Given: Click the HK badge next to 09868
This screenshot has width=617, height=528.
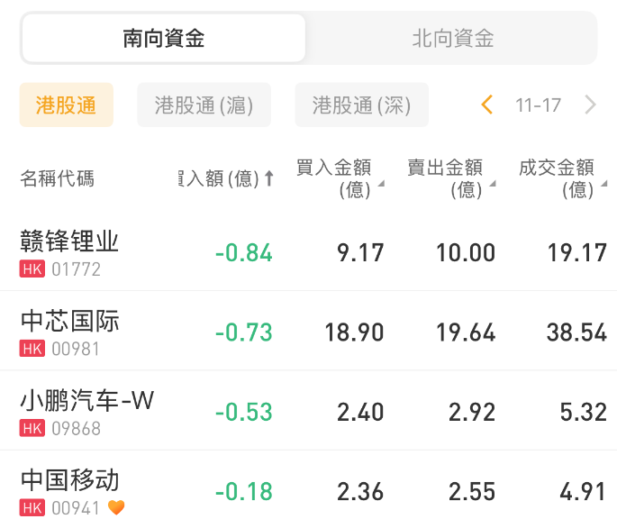Looking at the screenshot, I should 32,428.
